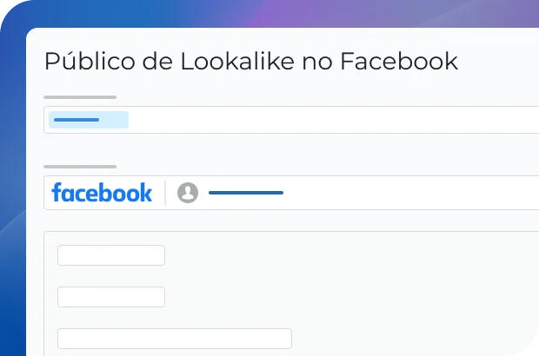Screen dimensions: 539x356
Task: Click the purple gradient background above the card
Action: pyautogui.click(x=348, y=13)
